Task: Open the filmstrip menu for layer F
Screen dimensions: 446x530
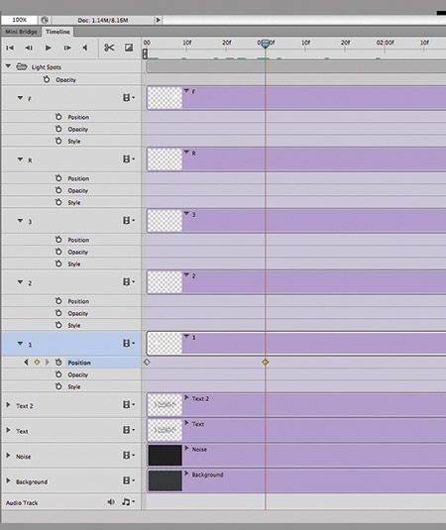Action: point(128,98)
